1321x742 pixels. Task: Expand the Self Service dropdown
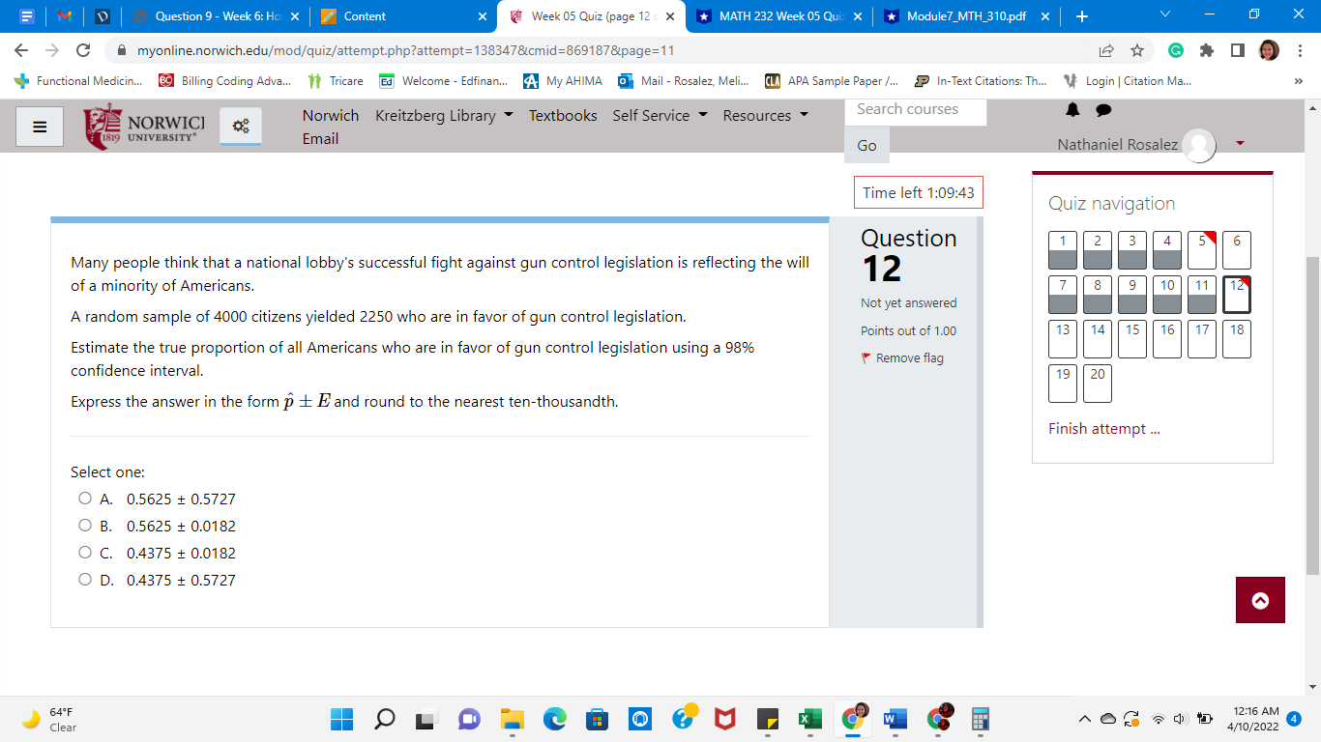point(660,116)
